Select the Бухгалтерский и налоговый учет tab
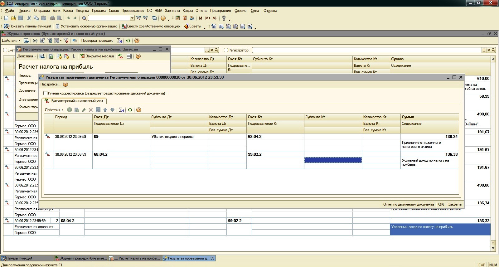The image size is (499, 267). tap(74, 101)
